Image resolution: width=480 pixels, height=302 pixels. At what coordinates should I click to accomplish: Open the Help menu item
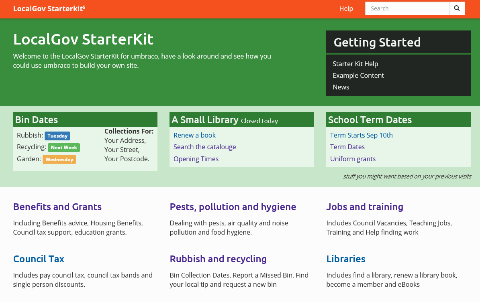pyautogui.click(x=346, y=8)
